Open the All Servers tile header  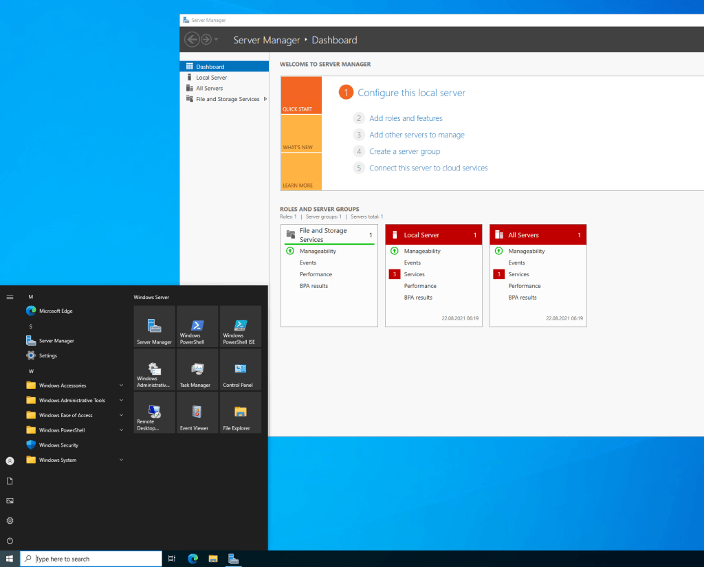(x=538, y=235)
